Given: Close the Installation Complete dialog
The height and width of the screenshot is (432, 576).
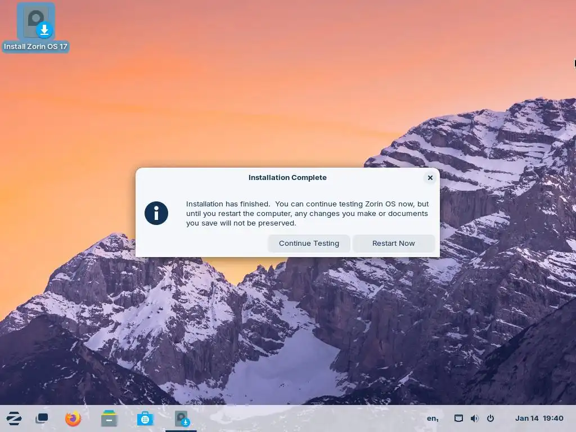Looking at the screenshot, I should coord(430,178).
